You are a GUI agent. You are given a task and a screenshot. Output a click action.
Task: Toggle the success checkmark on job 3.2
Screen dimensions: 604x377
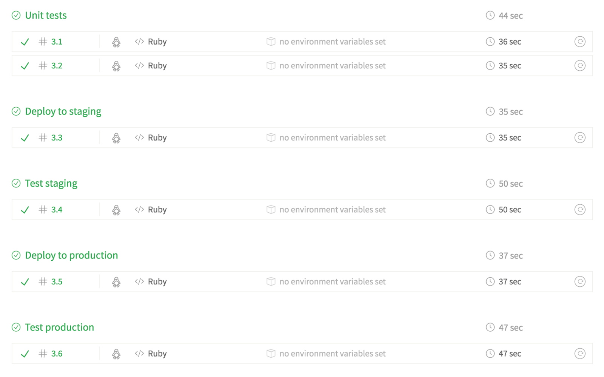pos(25,65)
